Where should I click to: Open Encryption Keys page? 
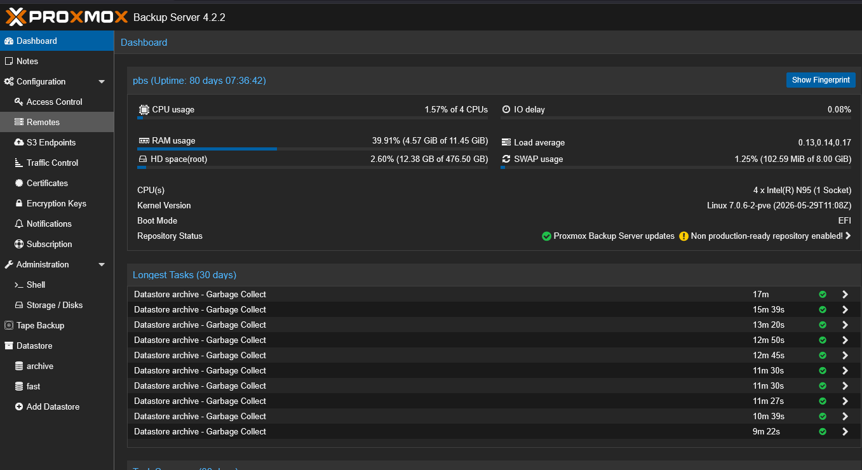(x=57, y=203)
